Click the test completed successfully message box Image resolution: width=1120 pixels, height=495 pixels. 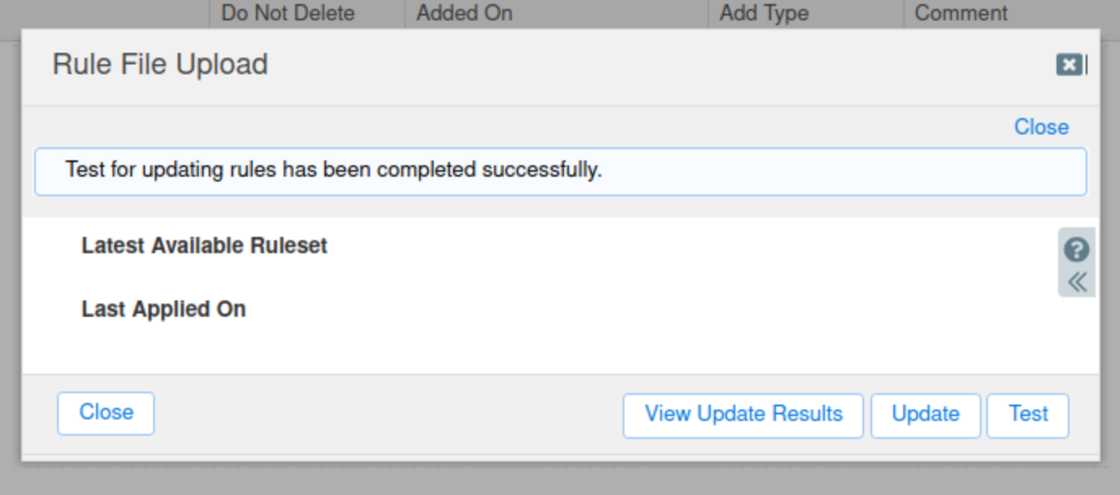click(x=560, y=171)
